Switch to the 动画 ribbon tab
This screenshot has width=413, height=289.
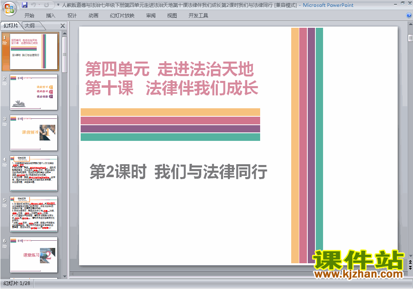[93, 16]
